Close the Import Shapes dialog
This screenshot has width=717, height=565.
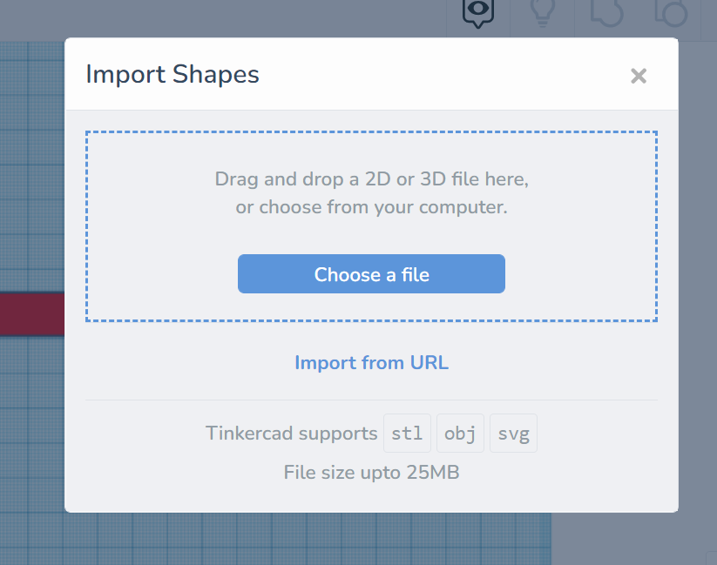coord(639,76)
